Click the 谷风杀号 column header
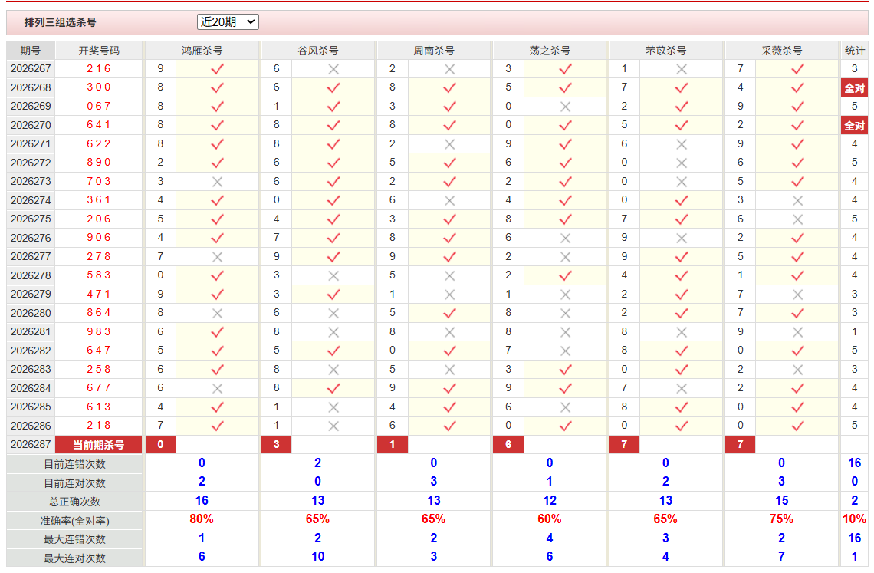The image size is (874, 573). click(317, 51)
